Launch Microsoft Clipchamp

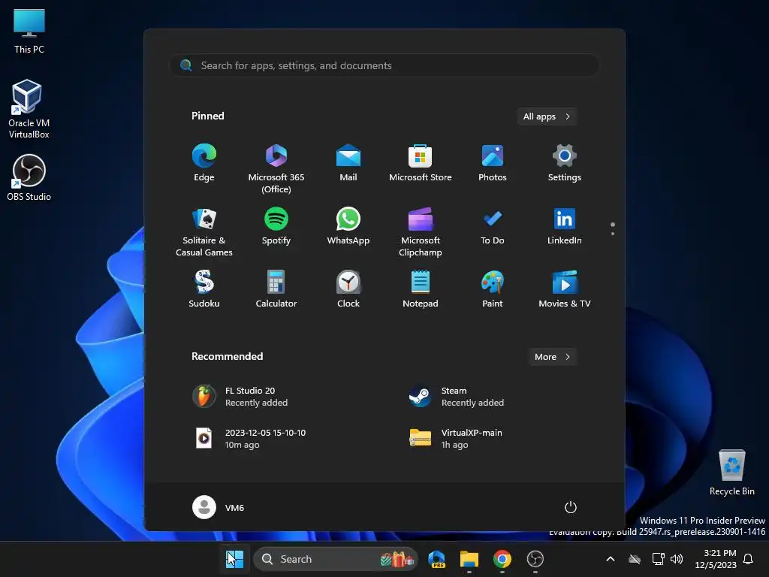[421, 231]
